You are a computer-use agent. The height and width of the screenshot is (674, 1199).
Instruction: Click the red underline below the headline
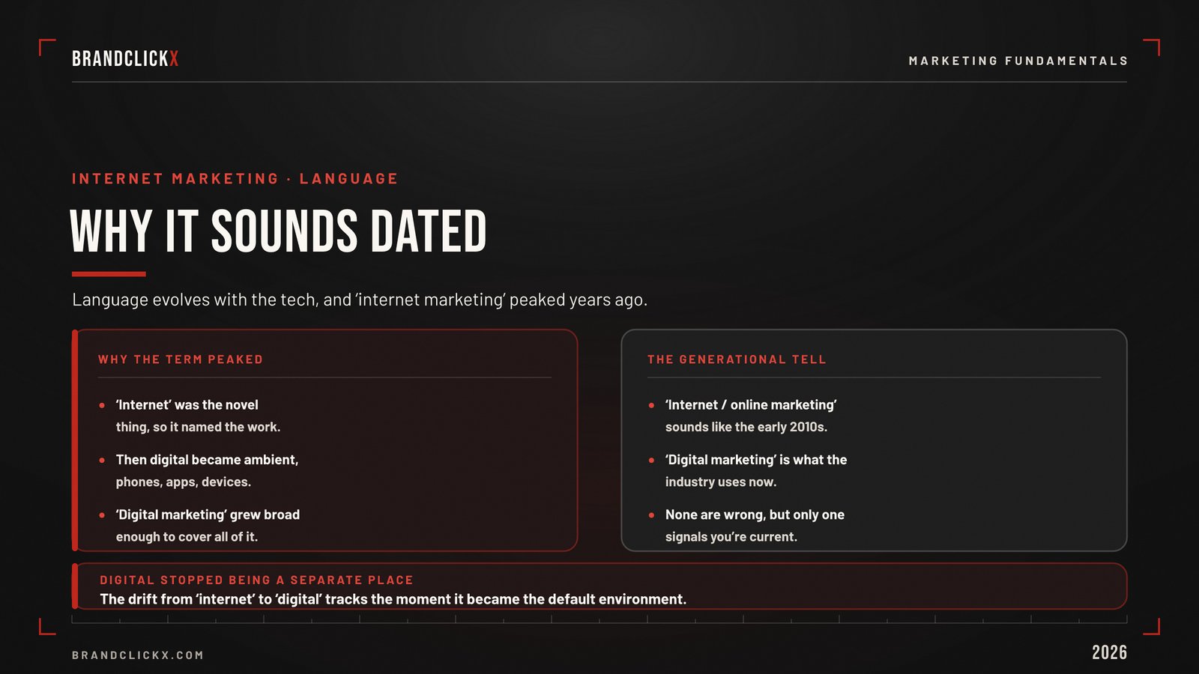click(x=109, y=274)
